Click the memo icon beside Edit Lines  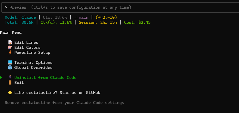coord(10,43)
